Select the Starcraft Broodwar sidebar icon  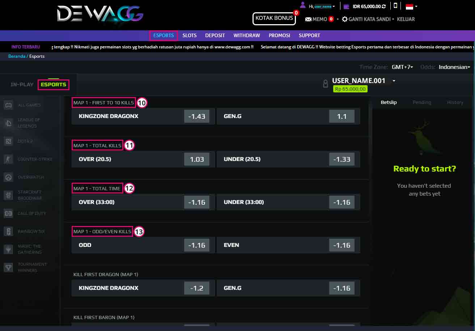(x=8, y=195)
